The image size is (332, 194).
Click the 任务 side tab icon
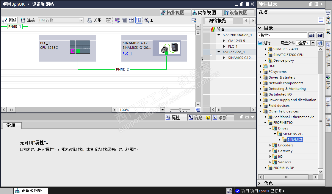(328, 77)
